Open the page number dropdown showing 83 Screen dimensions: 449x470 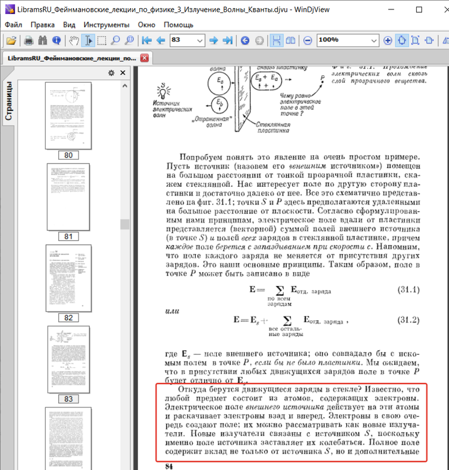(x=200, y=41)
